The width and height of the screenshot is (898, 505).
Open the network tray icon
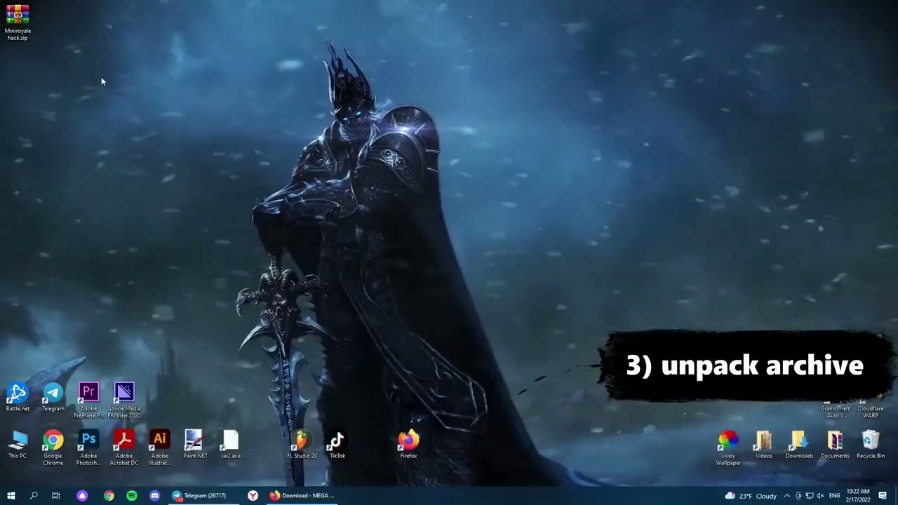click(809, 496)
